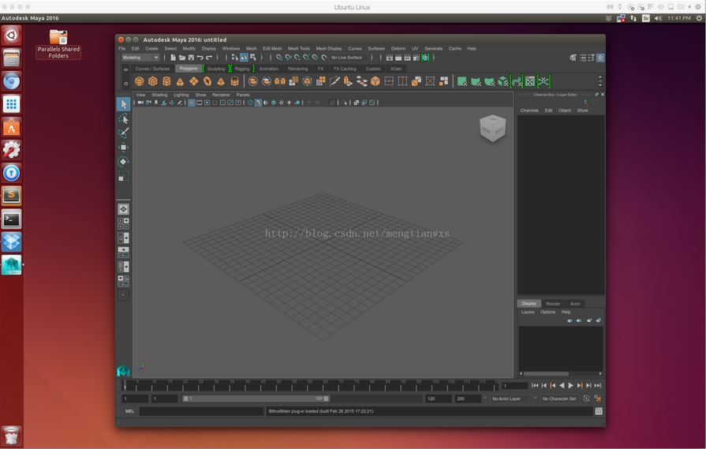Screen dimensions: 706x449
Task: Switch to the Render layer tab
Action: (554, 304)
